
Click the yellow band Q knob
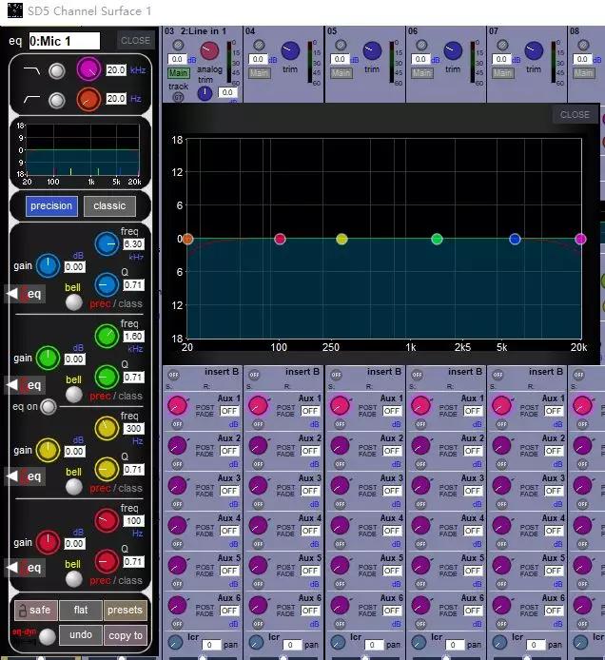[x=107, y=469]
